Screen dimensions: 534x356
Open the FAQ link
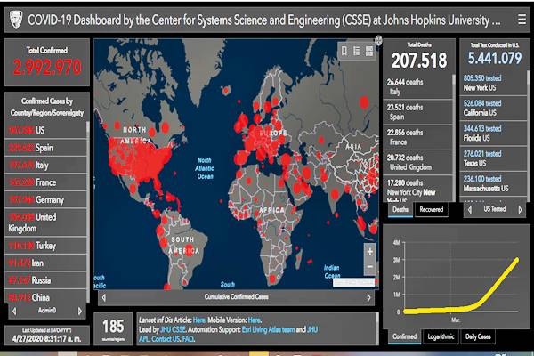click(x=188, y=339)
